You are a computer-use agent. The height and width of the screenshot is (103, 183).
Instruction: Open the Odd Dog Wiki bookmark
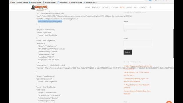pyautogui.click(x=63, y=2)
